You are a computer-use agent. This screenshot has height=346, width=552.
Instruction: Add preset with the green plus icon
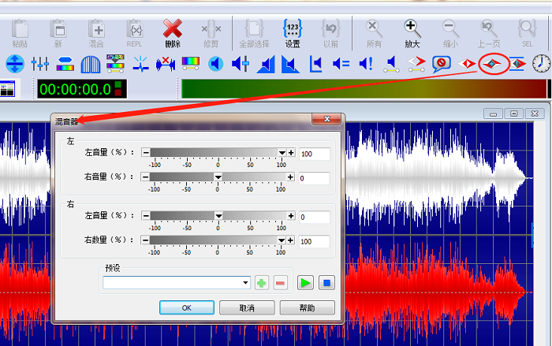click(x=262, y=282)
